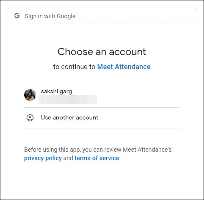The width and height of the screenshot is (204, 200).
Task: Select Use another account option
Action: pyautogui.click(x=102, y=118)
